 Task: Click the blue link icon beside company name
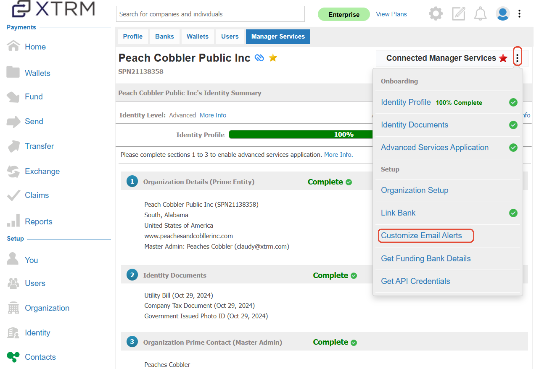pos(259,58)
